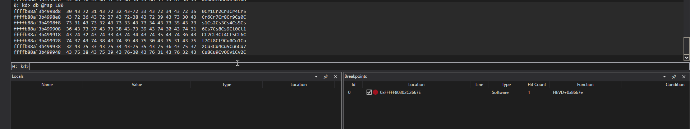690x129 pixels.
Task: Click the Line column header in Breakpoints
Action: tap(479, 85)
